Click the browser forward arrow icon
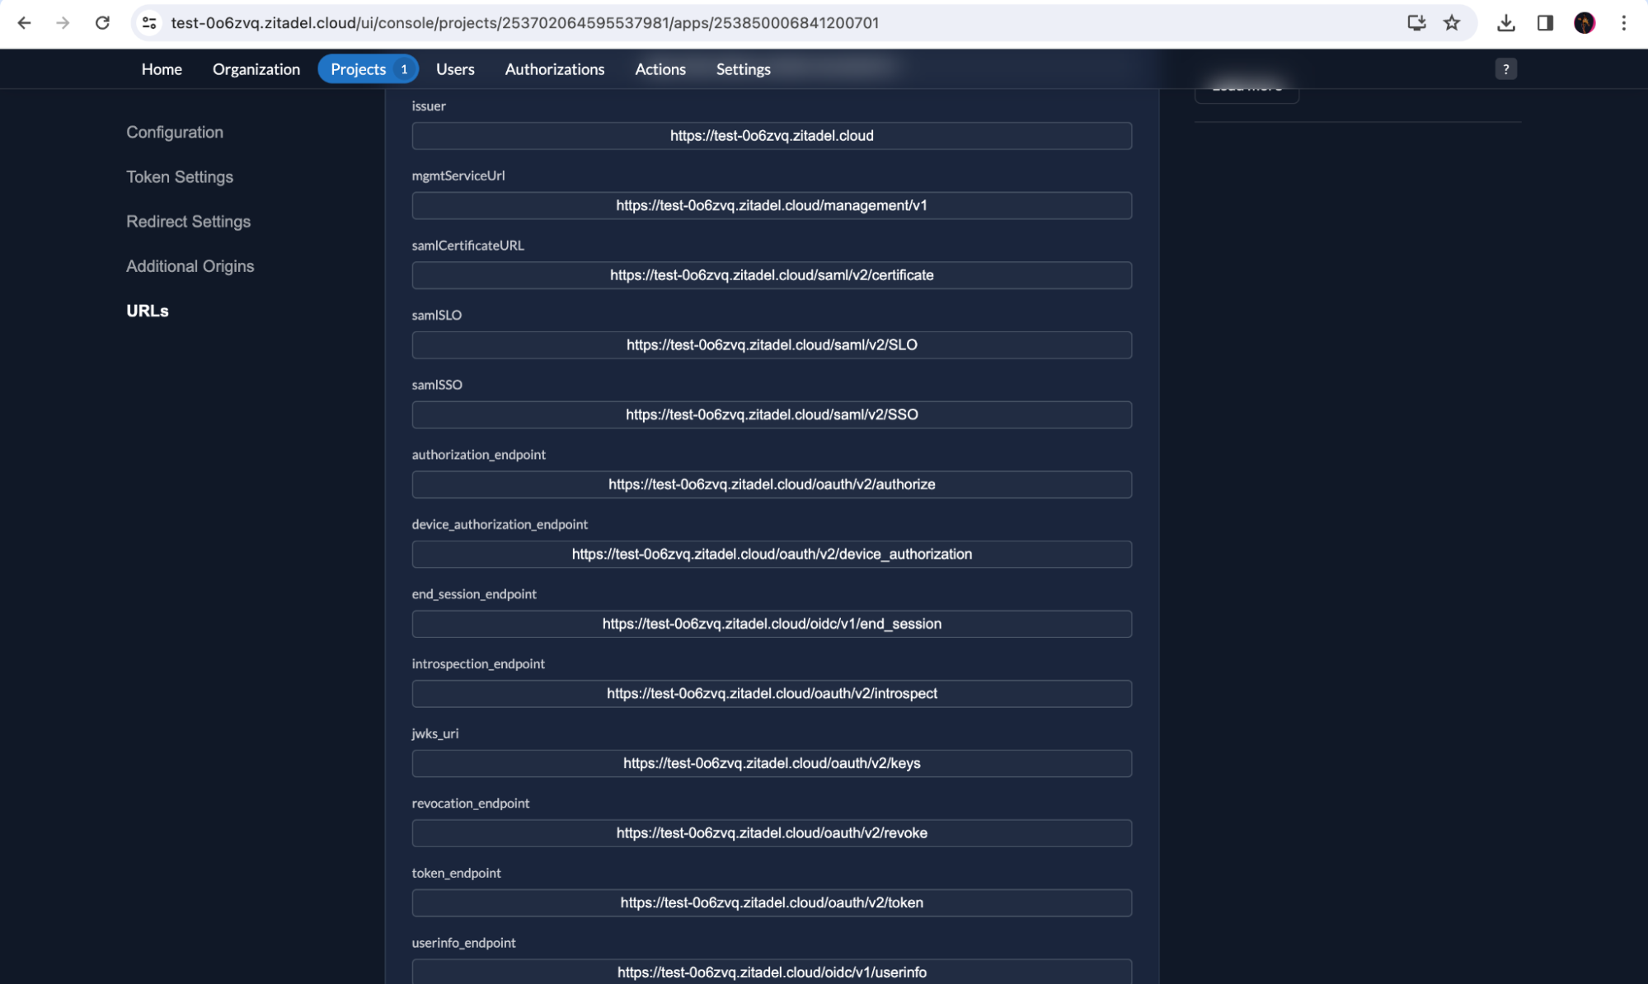Viewport: 1648px width, 984px height. [x=63, y=23]
